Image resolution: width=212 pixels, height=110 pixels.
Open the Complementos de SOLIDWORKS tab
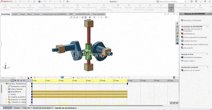click(54, 14)
